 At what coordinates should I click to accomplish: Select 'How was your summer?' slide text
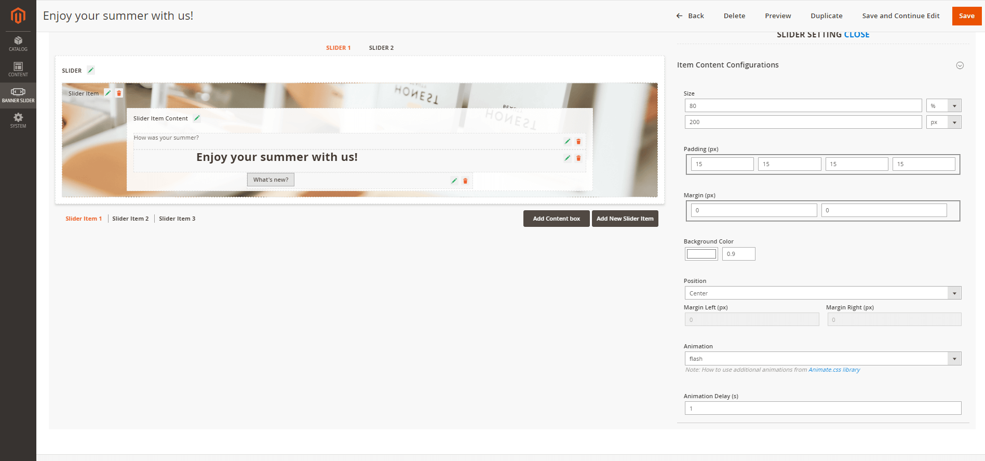(x=166, y=138)
